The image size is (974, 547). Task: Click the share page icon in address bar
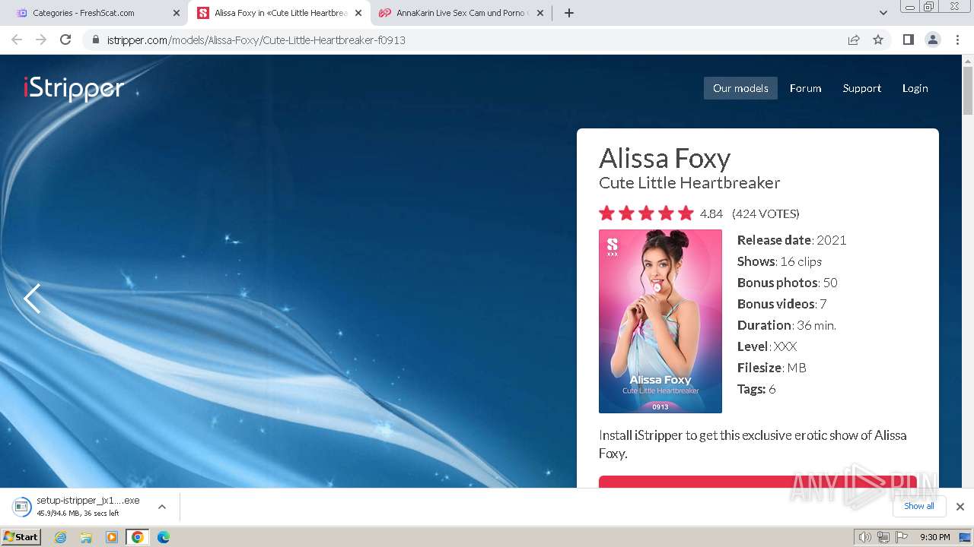[x=854, y=40]
